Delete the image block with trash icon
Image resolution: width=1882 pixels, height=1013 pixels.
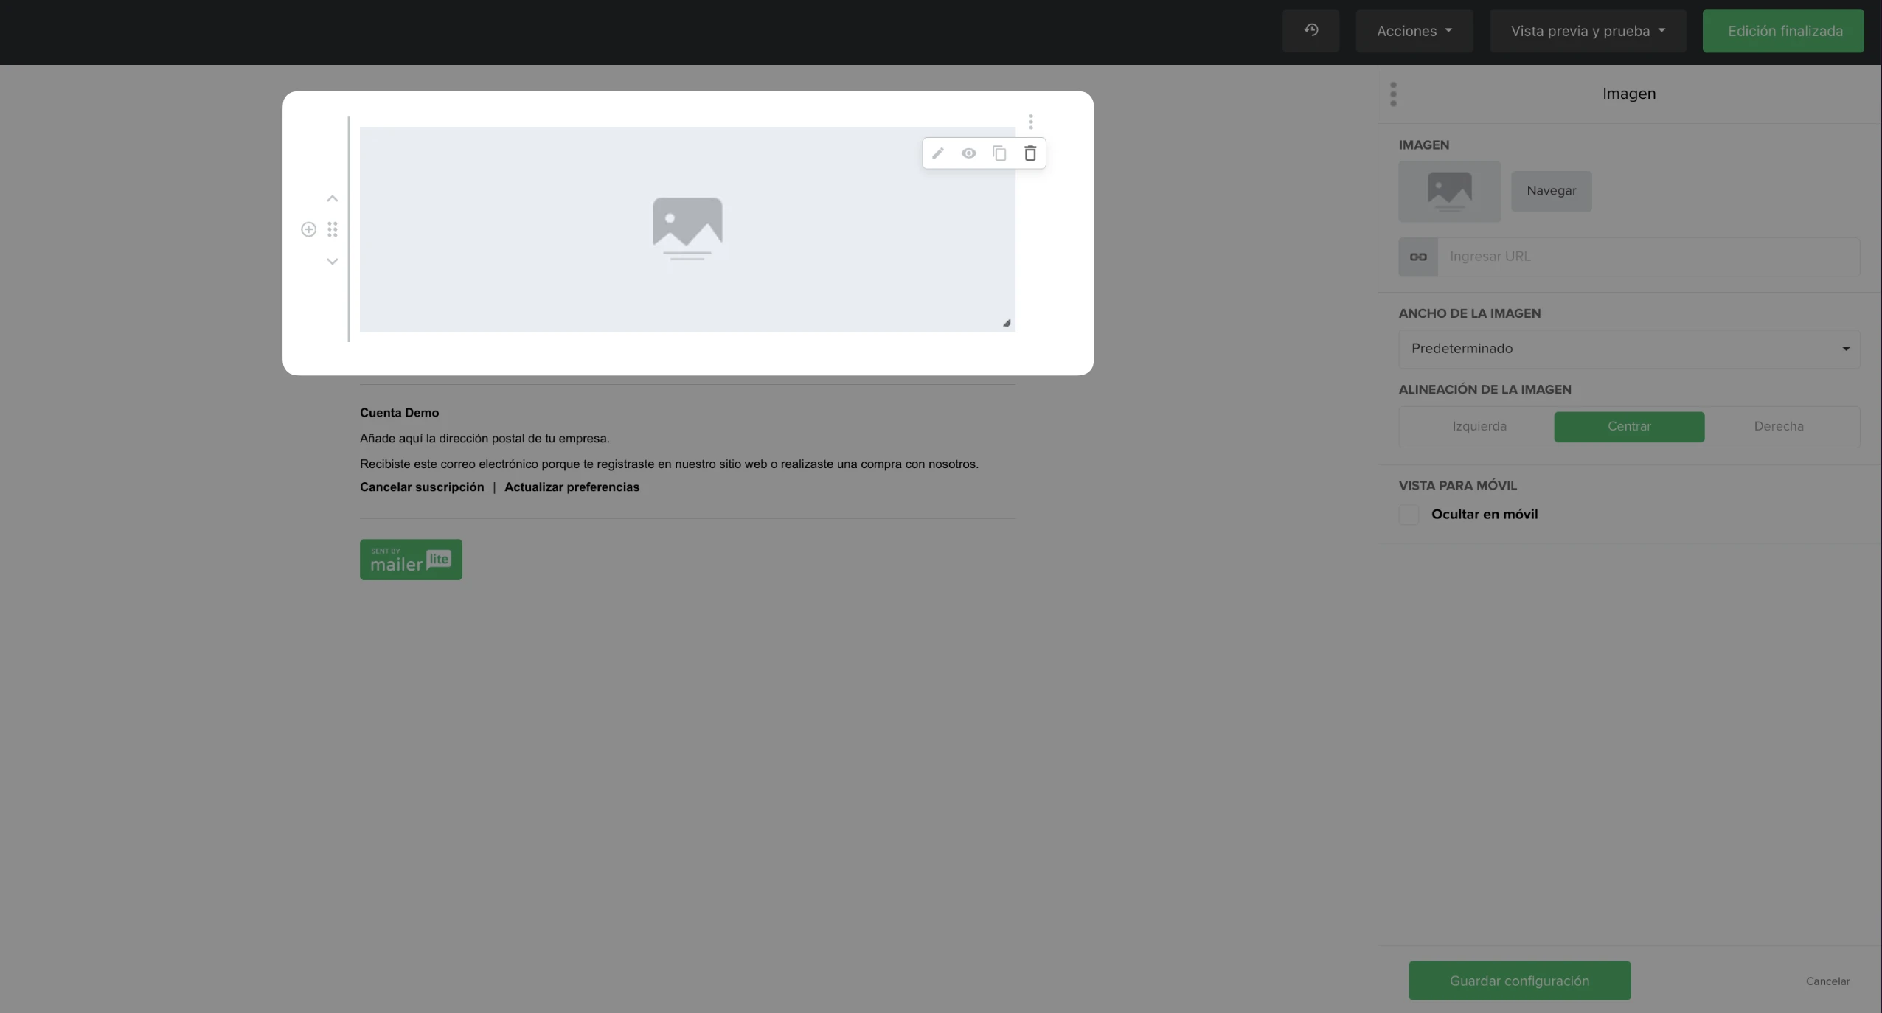tap(1030, 153)
